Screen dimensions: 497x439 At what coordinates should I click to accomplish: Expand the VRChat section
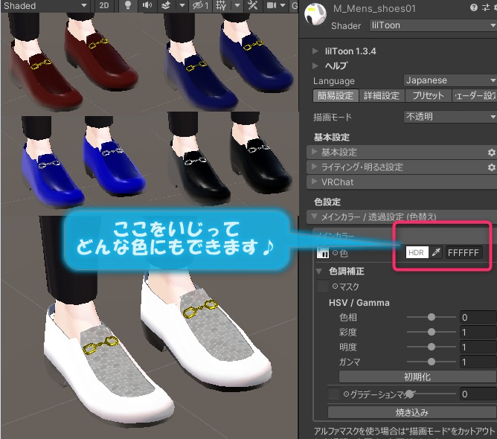click(x=402, y=182)
